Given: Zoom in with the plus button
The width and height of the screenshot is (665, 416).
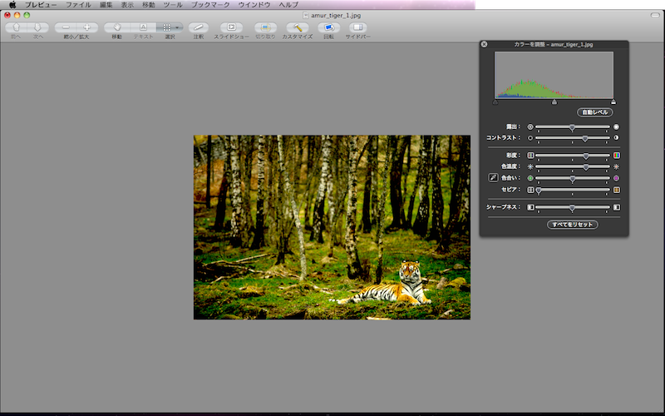Looking at the screenshot, I should coord(87,27).
